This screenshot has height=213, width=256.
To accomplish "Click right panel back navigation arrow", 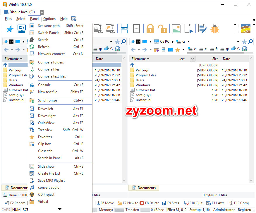I will 133,50.
